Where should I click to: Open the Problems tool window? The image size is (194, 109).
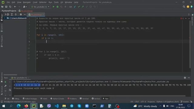tap(72, 99)
